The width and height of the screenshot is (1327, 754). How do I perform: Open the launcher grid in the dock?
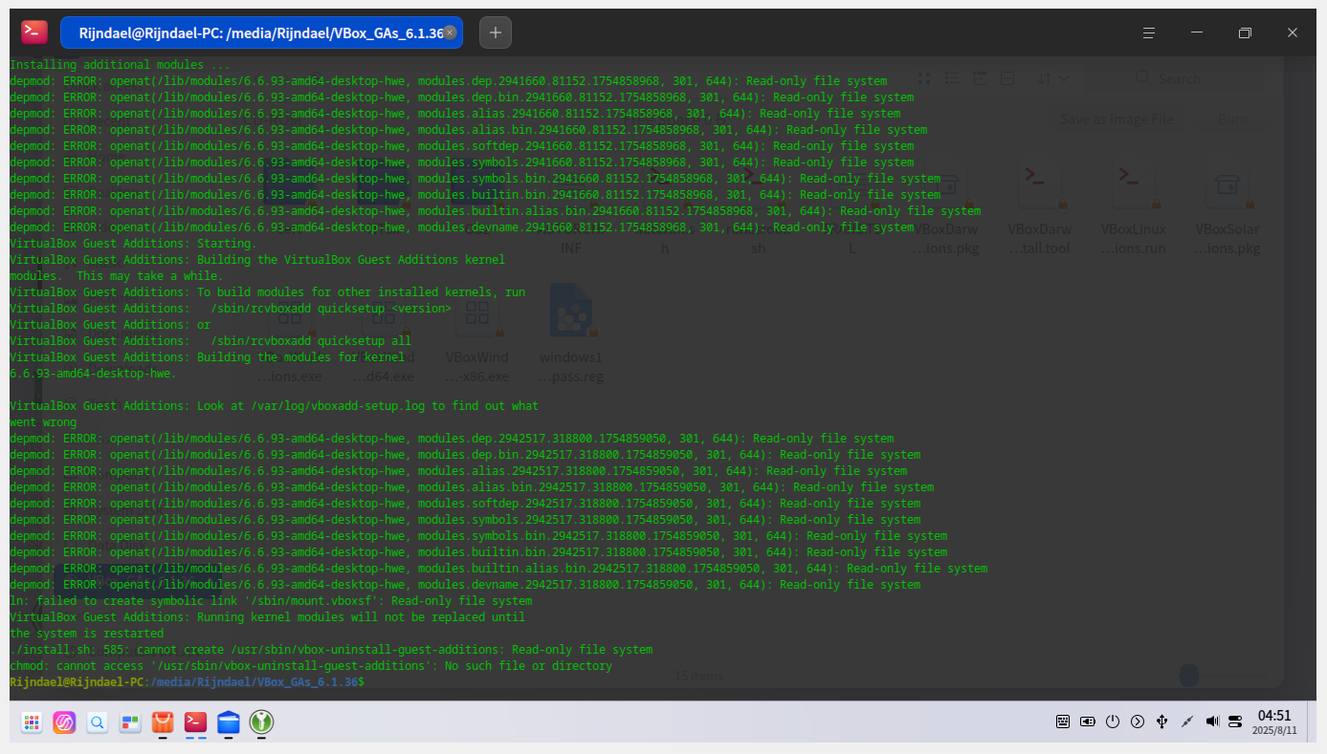click(32, 722)
